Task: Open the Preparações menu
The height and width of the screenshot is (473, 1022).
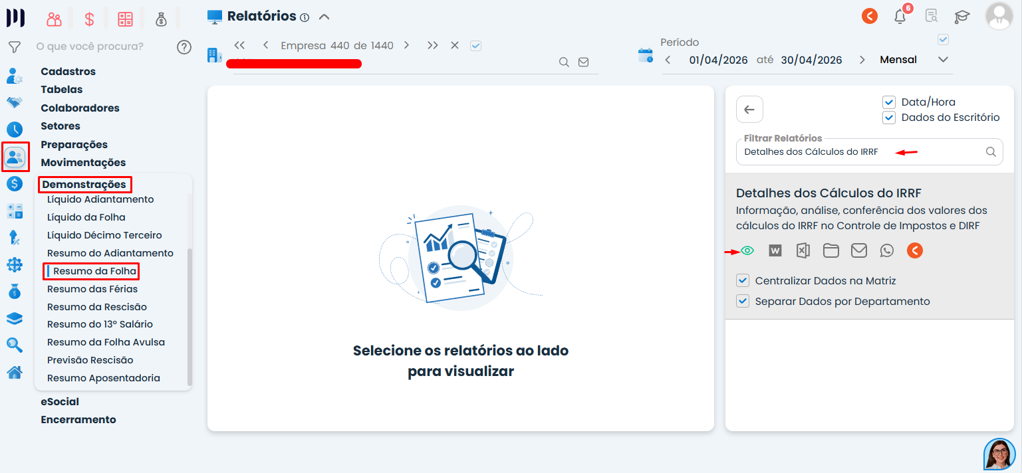Action: [74, 144]
